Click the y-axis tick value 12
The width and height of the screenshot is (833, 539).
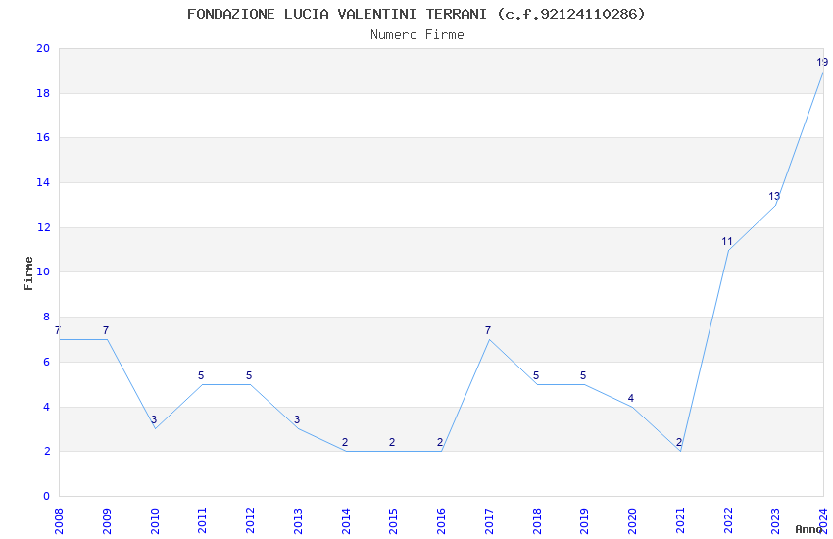point(43,227)
